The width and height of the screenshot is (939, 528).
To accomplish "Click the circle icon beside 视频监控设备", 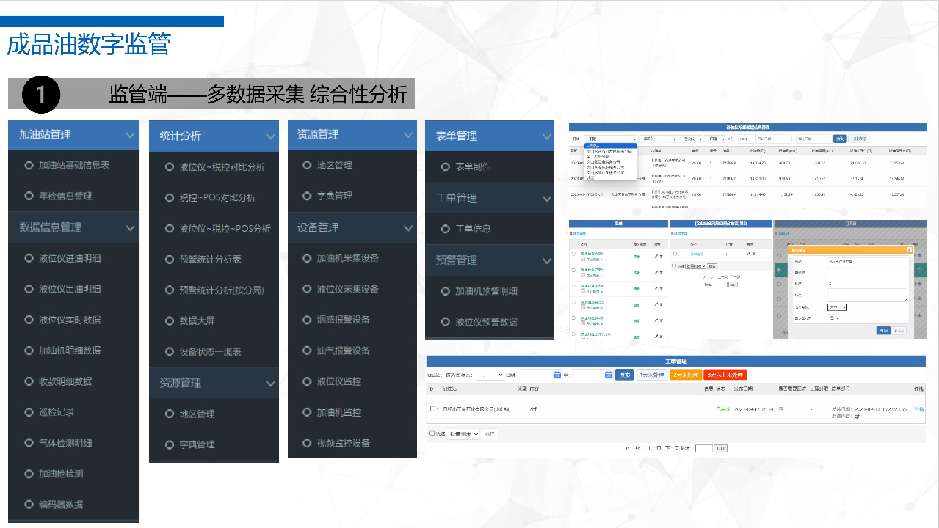I will 307,443.
